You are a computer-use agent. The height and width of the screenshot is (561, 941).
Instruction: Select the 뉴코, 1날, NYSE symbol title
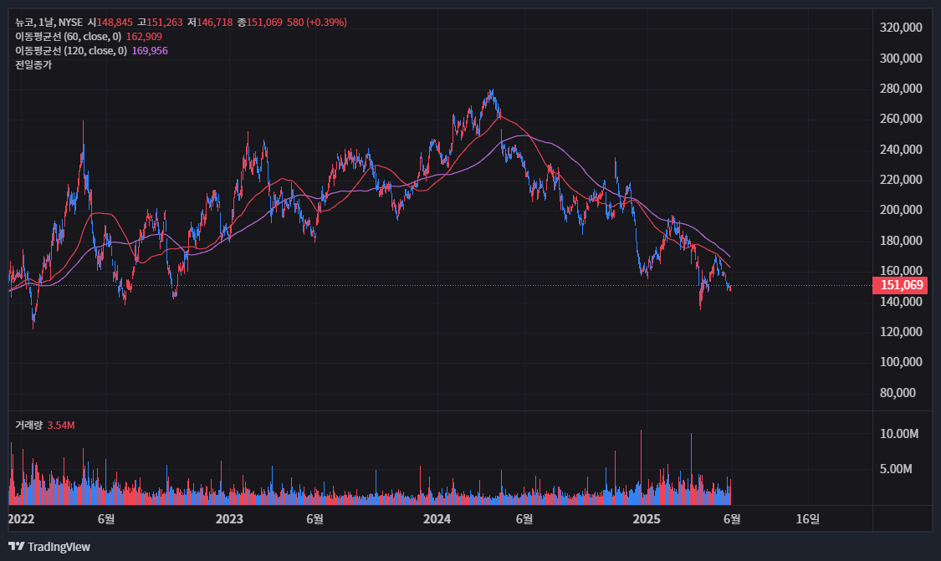[49, 23]
